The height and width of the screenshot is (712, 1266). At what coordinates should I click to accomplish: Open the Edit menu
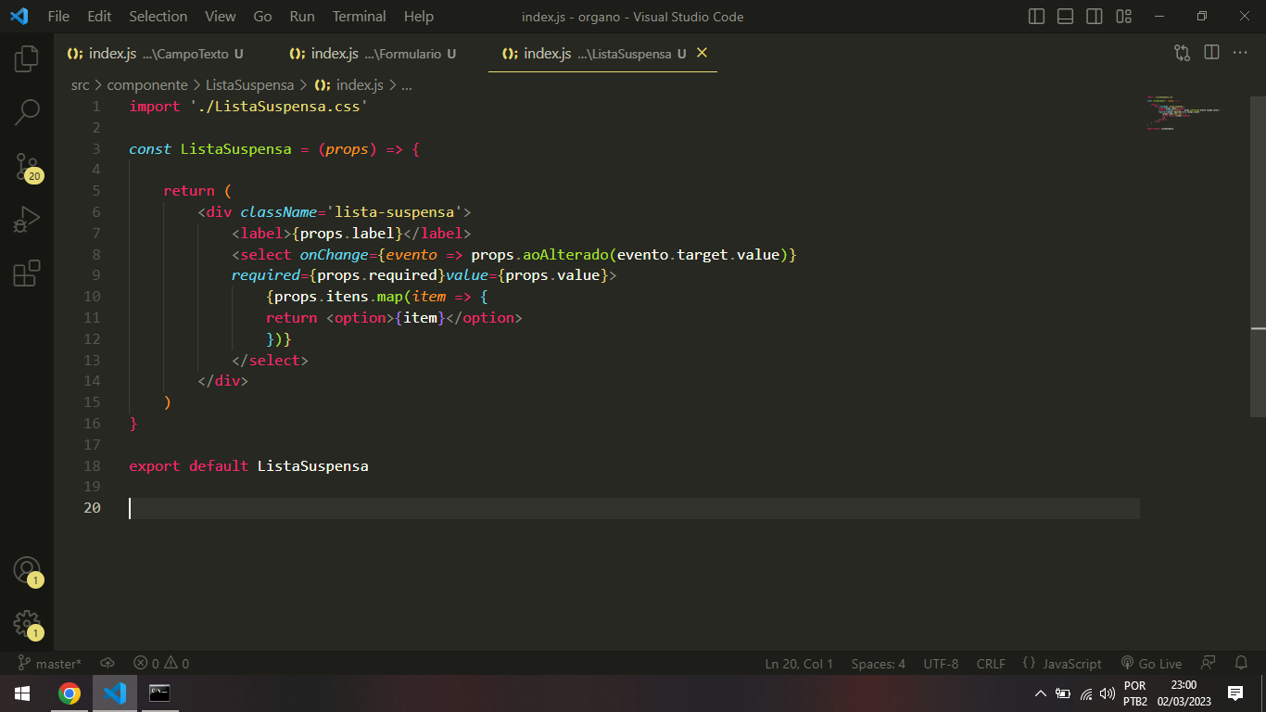tap(99, 17)
